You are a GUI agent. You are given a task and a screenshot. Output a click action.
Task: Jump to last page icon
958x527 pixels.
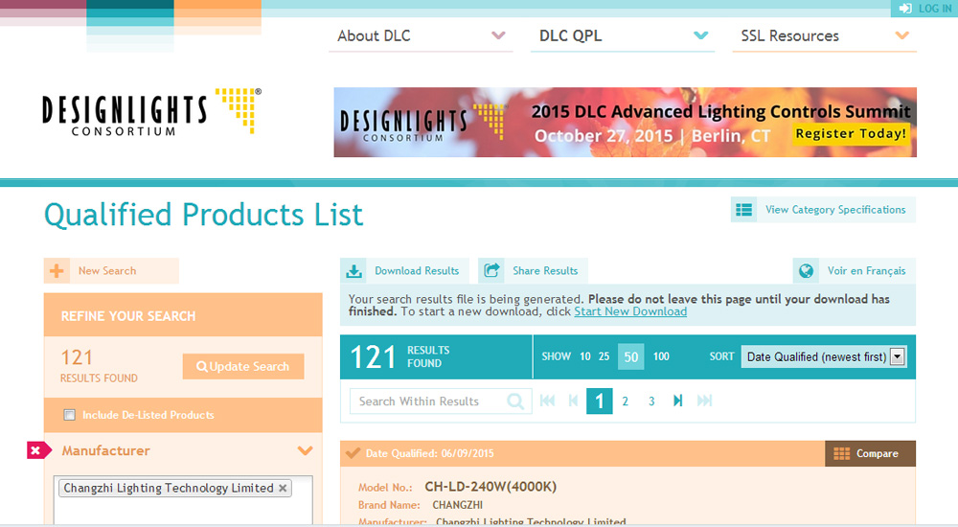704,401
